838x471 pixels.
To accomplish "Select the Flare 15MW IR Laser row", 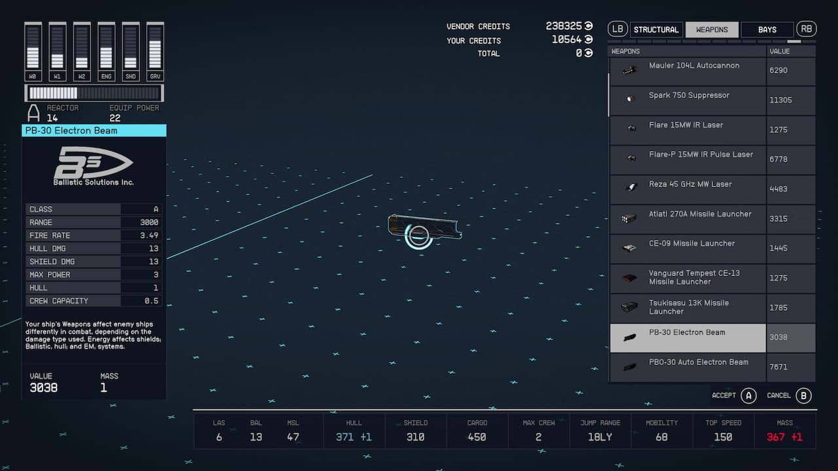I will click(x=687, y=130).
